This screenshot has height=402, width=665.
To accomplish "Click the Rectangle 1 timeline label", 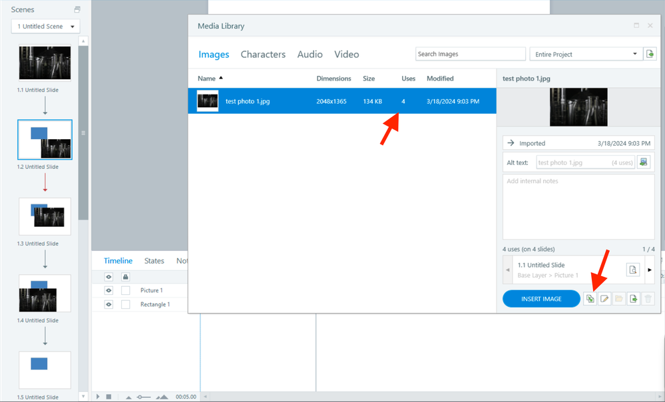I will [x=155, y=304].
